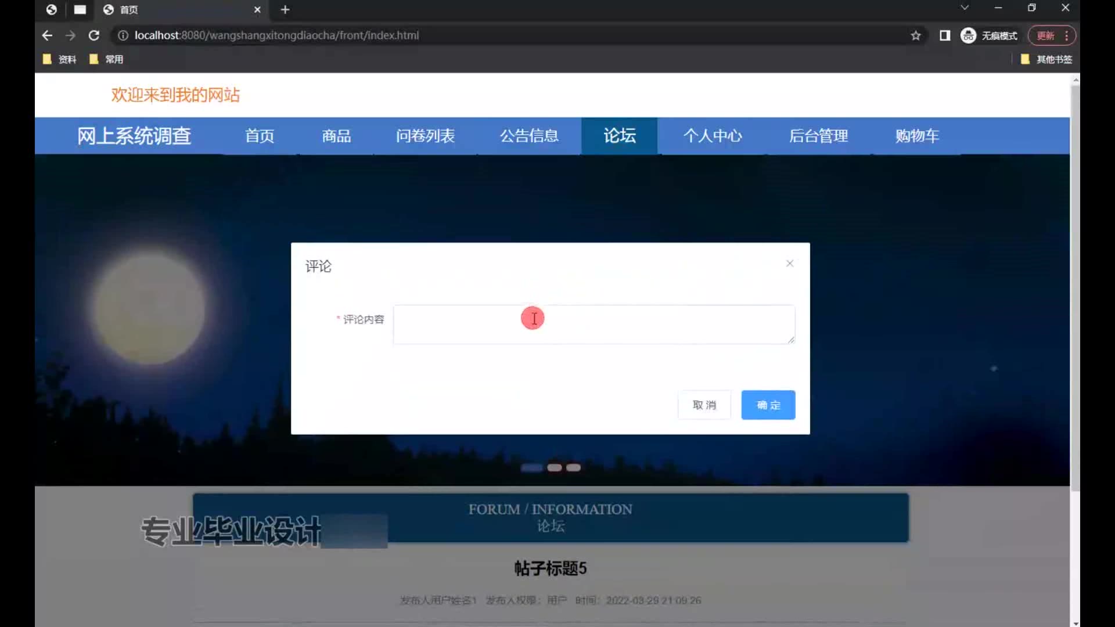The height and width of the screenshot is (627, 1115).
Task: Open the side panel icon
Action: [x=945, y=35]
